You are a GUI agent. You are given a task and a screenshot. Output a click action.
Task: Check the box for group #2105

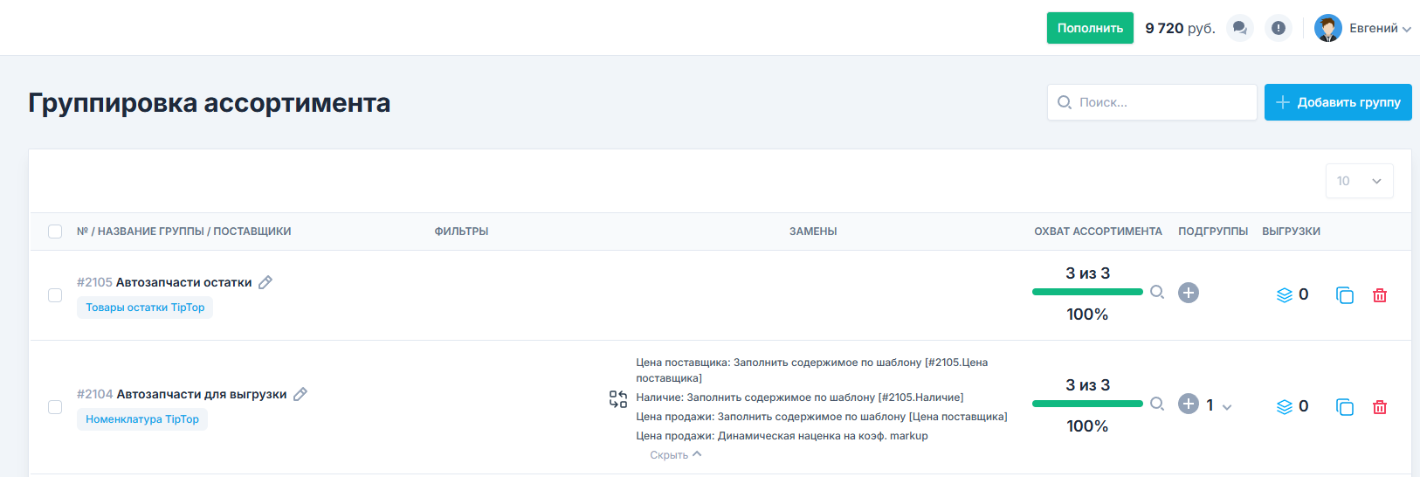click(x=55, y=295)
